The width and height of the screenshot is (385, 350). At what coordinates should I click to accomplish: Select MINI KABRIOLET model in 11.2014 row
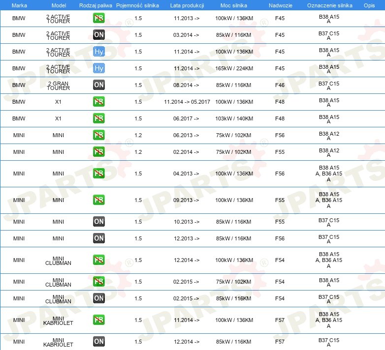point(58,321)
